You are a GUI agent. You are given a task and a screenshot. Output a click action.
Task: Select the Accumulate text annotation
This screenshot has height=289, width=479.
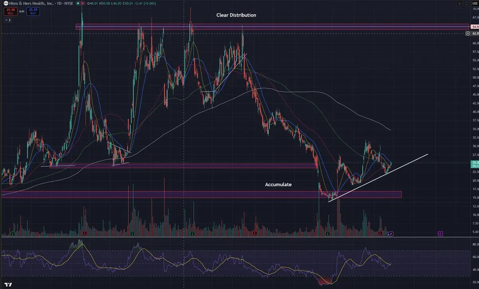[278, 185]
